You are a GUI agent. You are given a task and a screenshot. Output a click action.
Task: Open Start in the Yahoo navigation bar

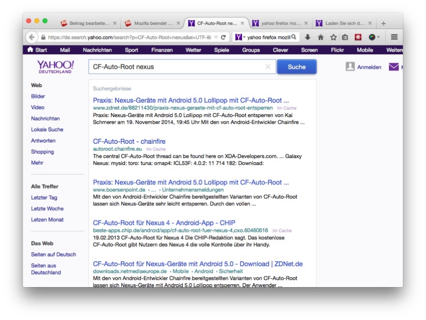[37, 50]
